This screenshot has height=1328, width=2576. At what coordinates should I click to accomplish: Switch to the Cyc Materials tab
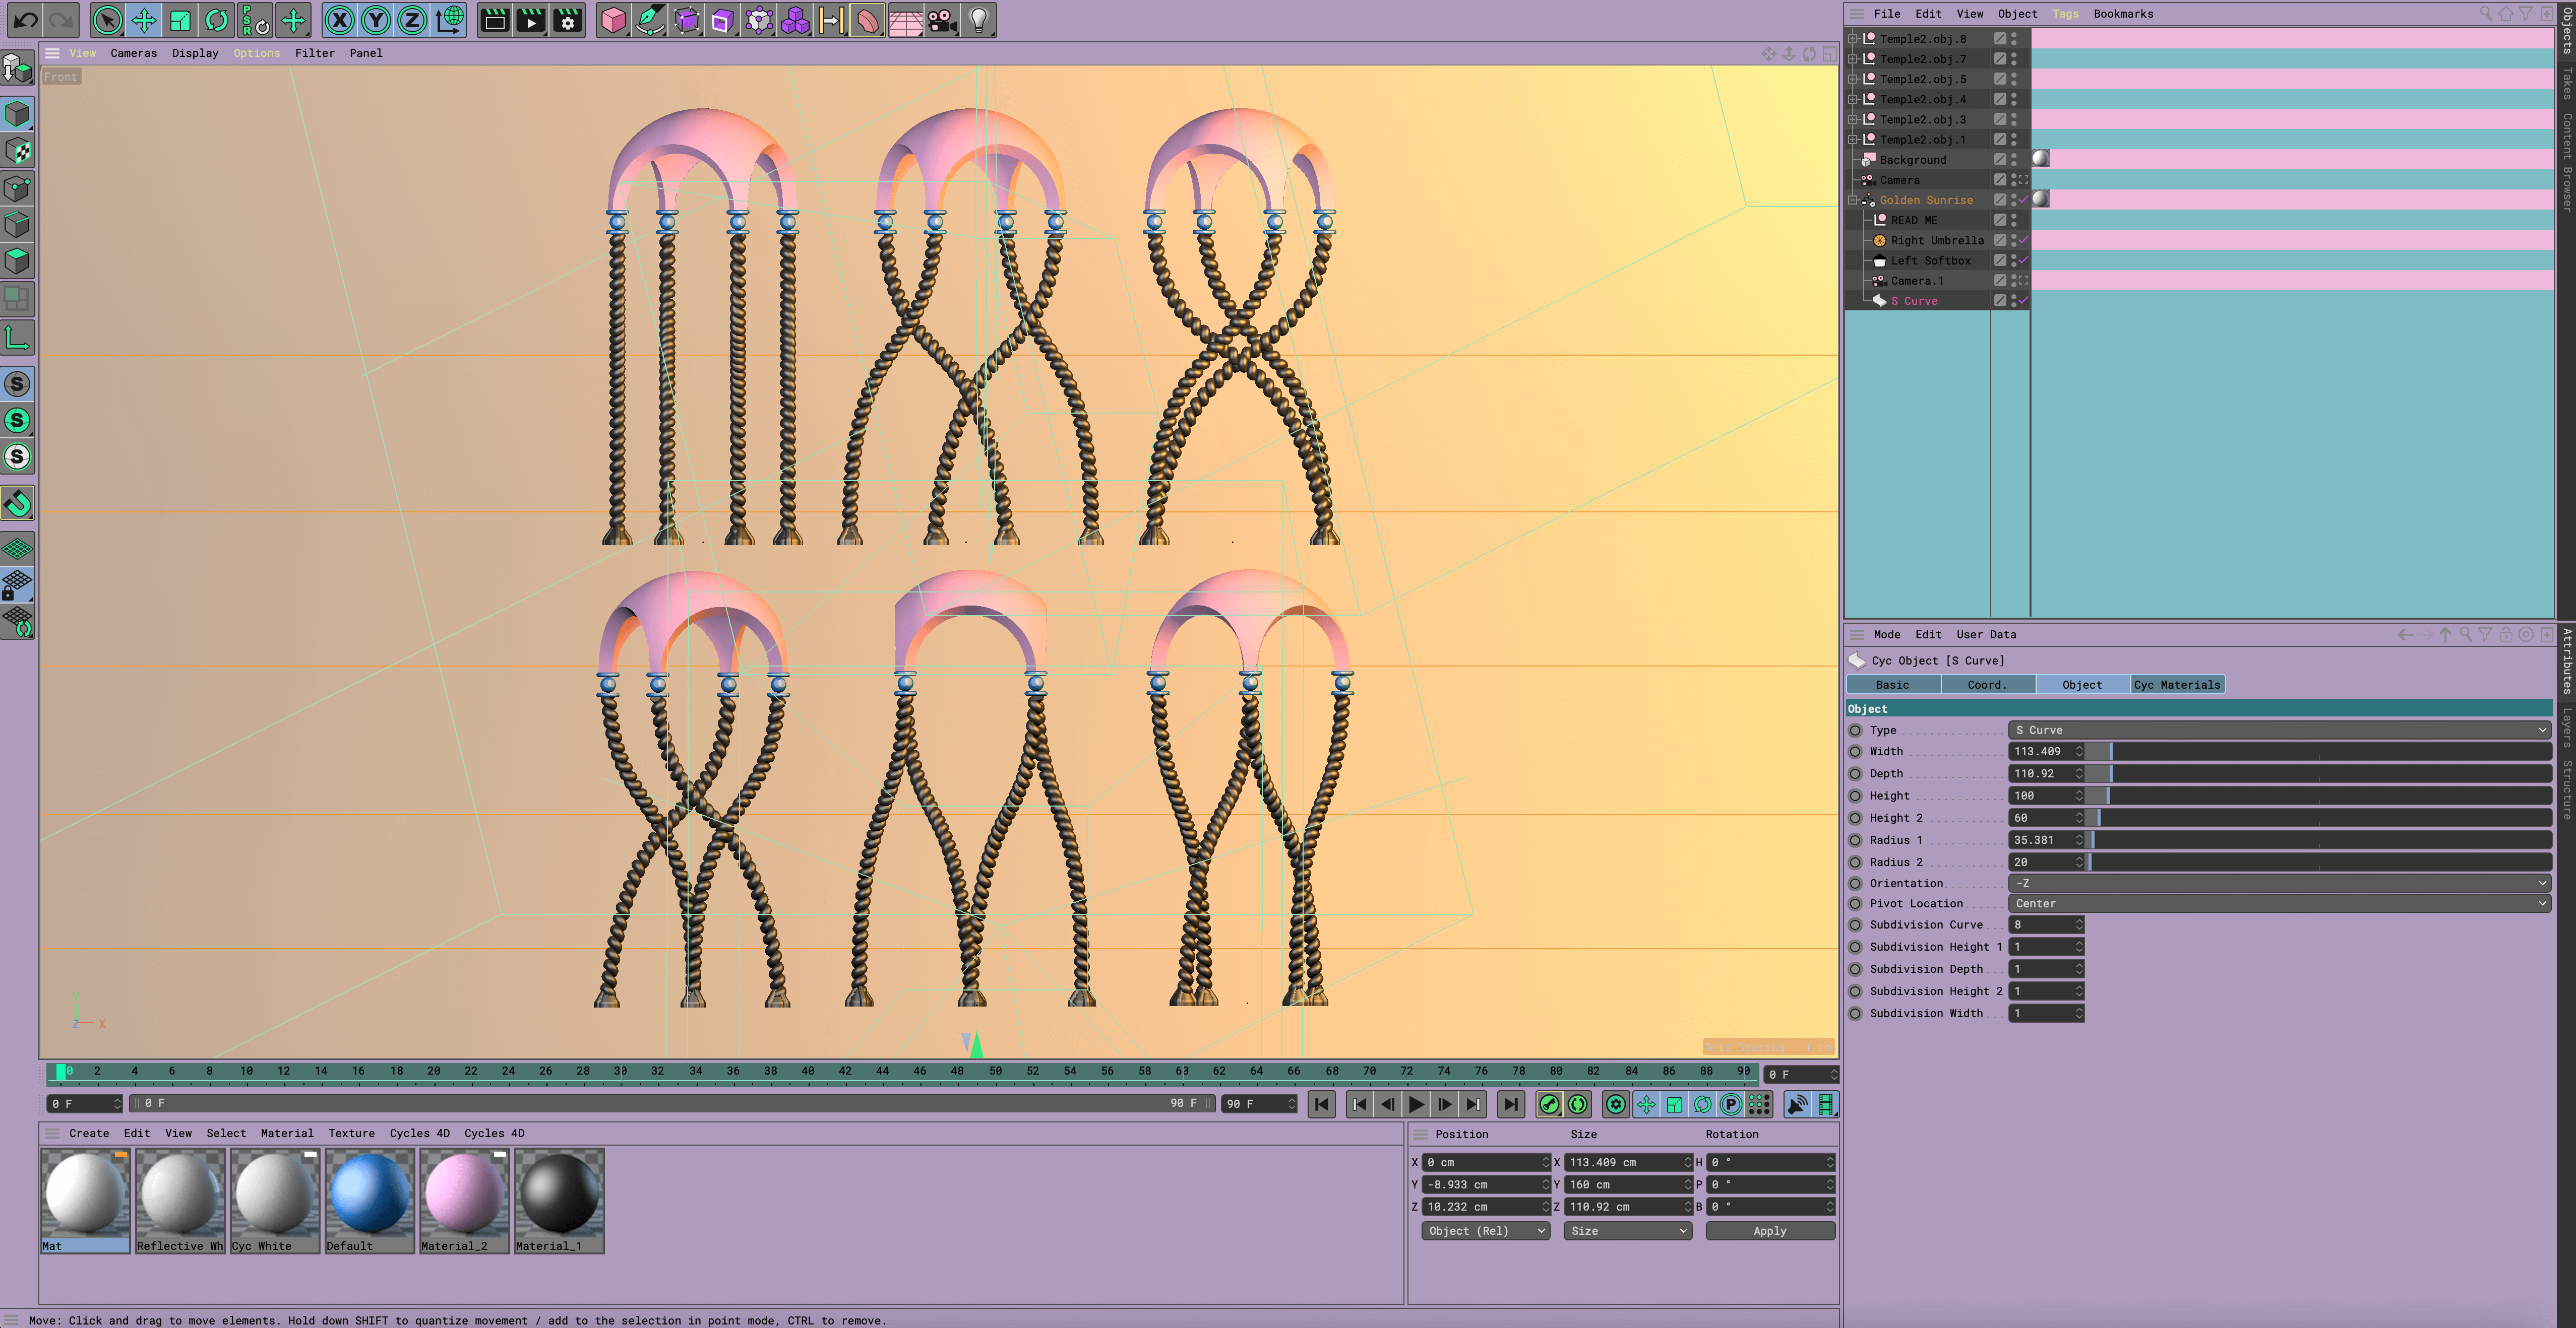tap(2177, 685)
